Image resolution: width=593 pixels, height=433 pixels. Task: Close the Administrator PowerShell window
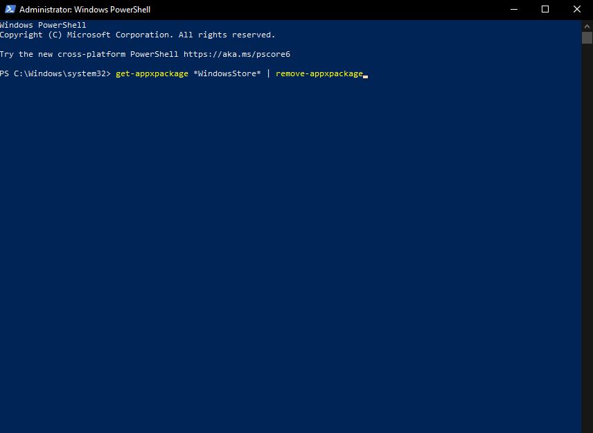click(576, 10)
